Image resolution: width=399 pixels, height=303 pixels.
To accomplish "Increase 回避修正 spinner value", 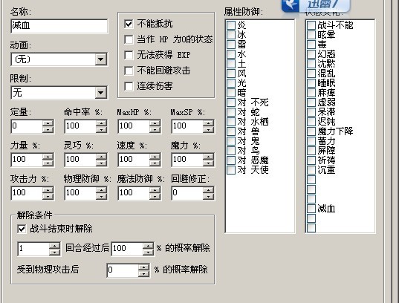I will [208, 190].
